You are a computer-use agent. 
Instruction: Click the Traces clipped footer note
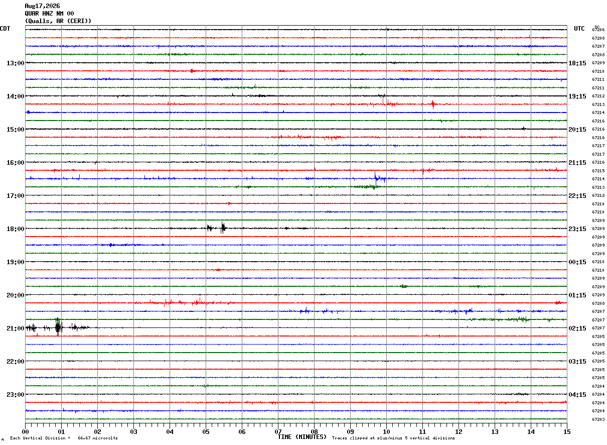(x=393, y=438)
